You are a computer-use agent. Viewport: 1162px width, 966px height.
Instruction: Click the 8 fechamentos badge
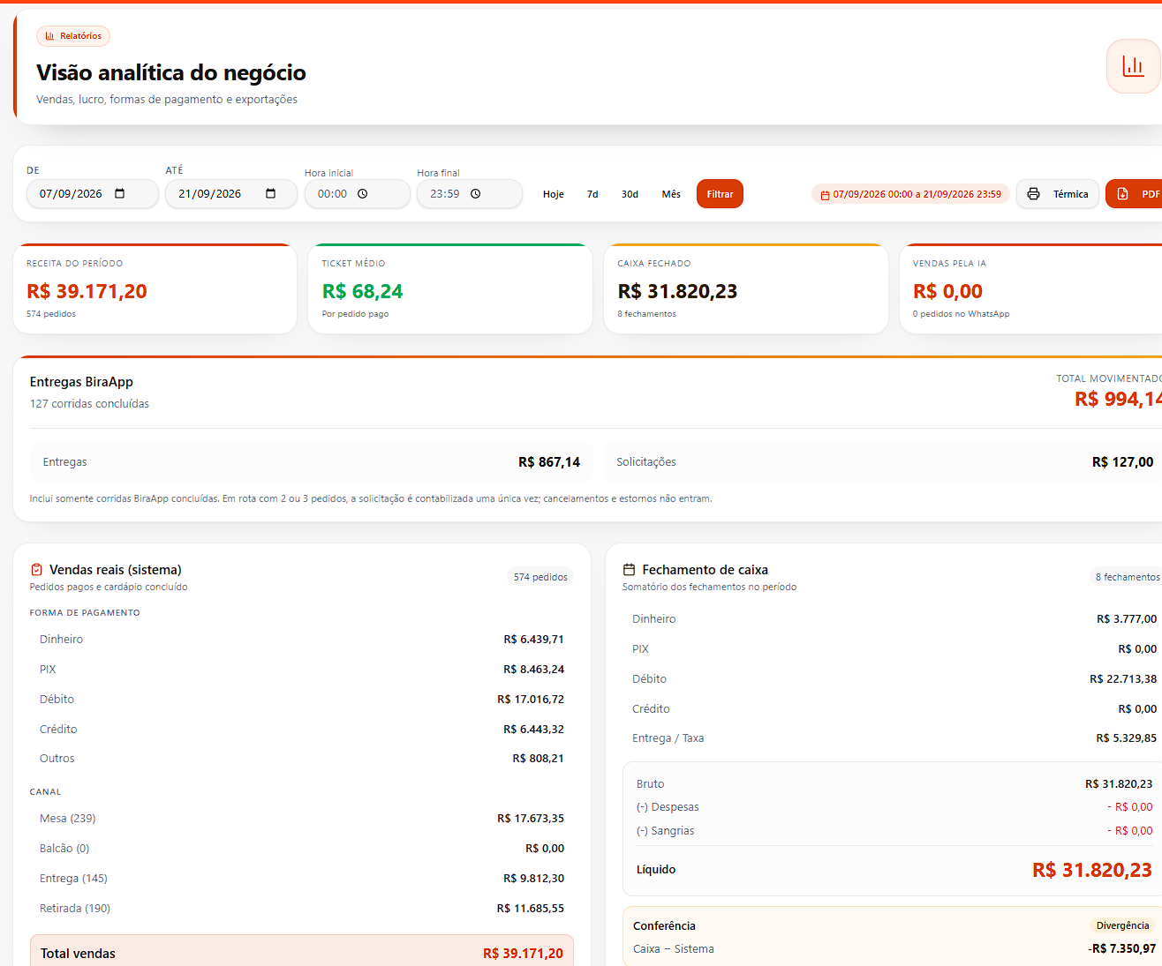click(x=1128, y=577)
